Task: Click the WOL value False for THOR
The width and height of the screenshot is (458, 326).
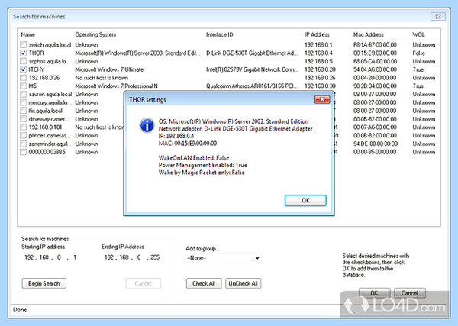Action: 418,53
